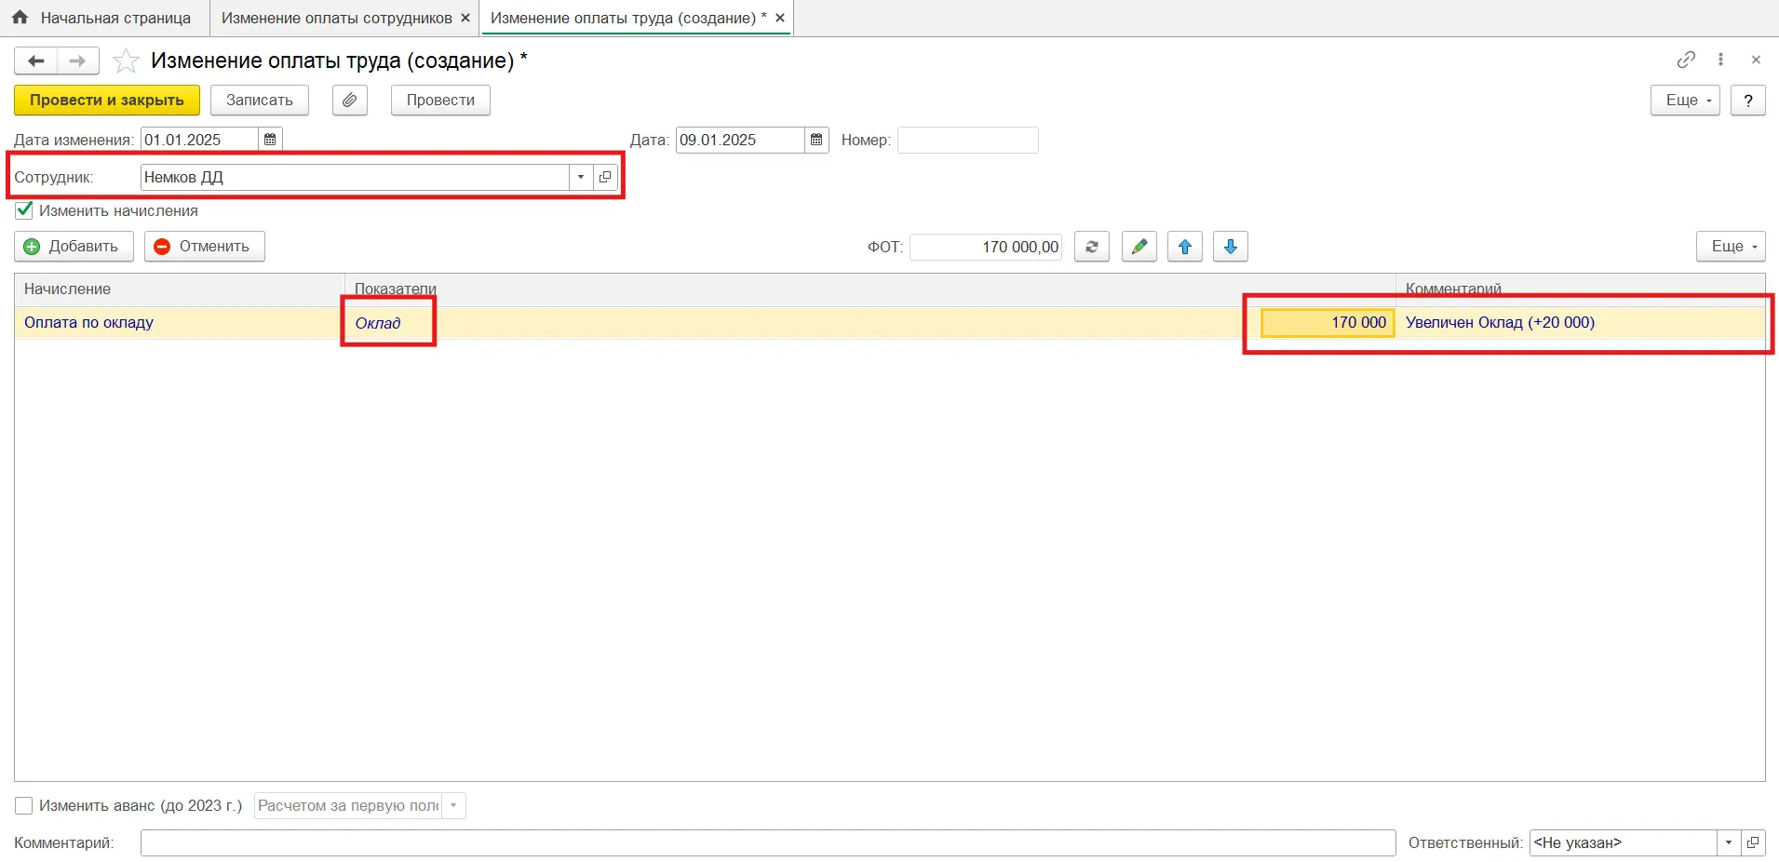The width and height of the screenshot is (1779, 862).
Task: Add document to favorites star
Action: (x=126, y=61)
